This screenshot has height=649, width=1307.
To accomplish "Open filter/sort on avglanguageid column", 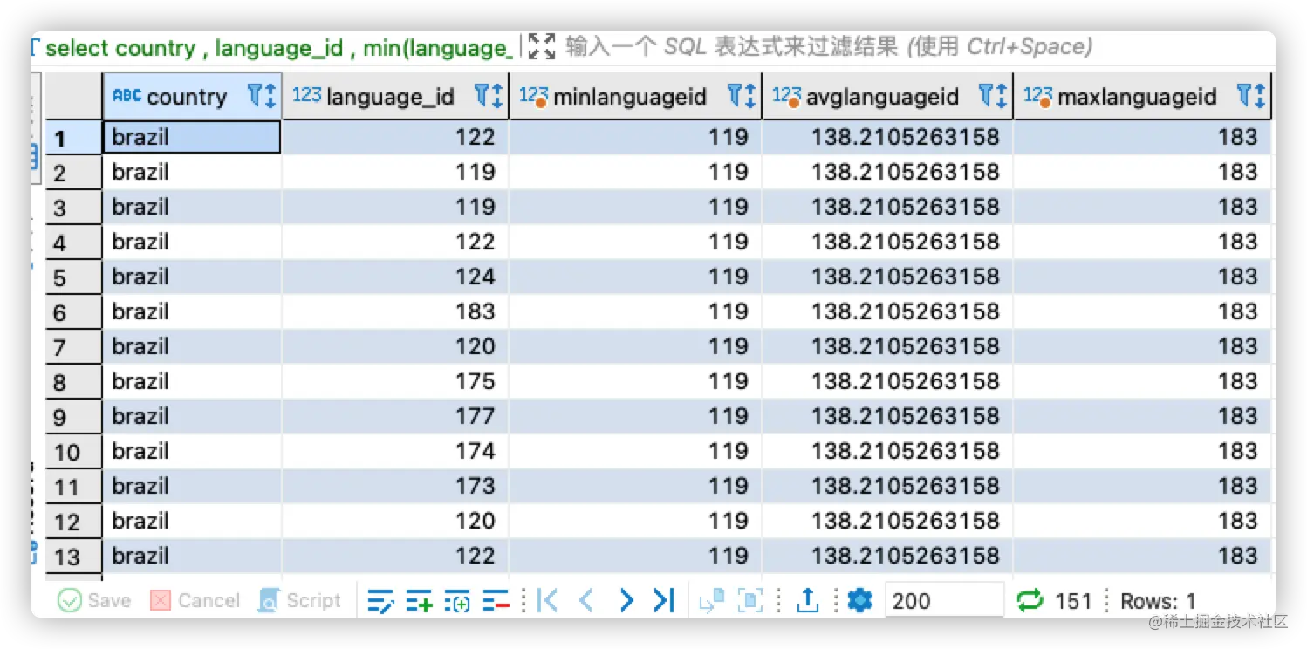I will [993, 96].
